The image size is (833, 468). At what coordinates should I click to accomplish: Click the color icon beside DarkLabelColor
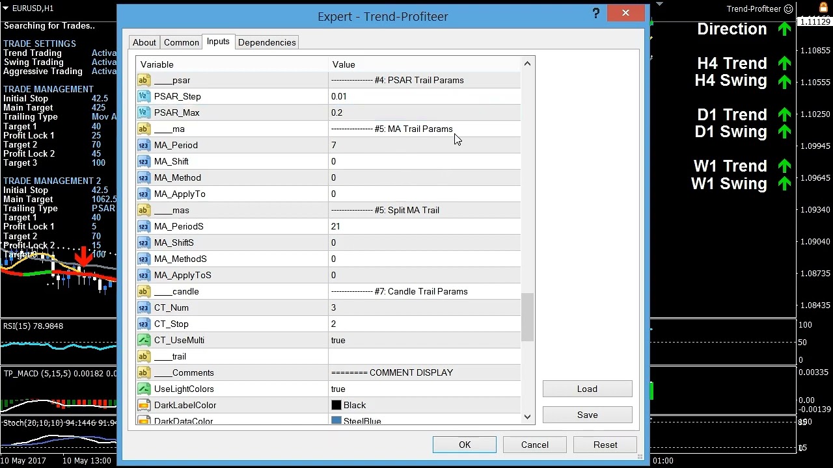[x=144, y=405]
